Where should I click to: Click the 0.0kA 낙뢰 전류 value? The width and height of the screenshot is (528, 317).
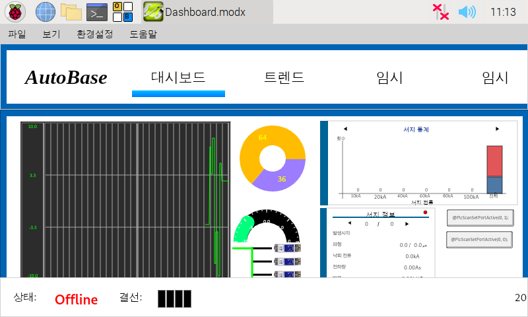412,256
